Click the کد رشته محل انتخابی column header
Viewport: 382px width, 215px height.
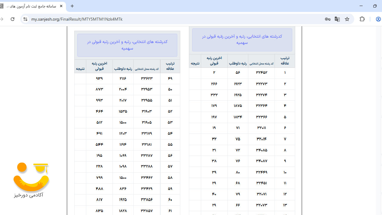pyautogui.click(x=147, y=68)
